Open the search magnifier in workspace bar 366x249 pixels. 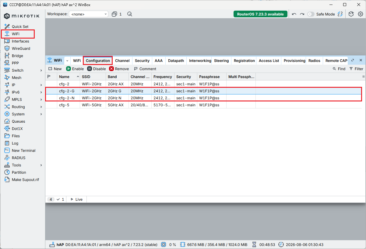(x=130, y=14)
